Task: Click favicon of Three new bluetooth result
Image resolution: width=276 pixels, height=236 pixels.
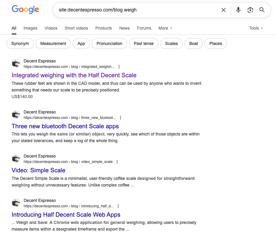Action: [16, 115]
